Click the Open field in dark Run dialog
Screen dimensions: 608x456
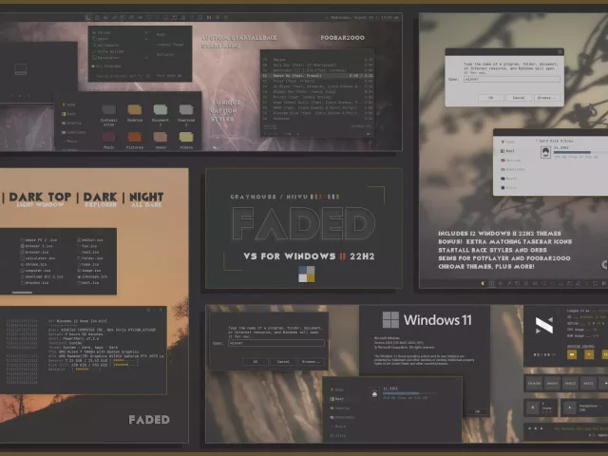[x=276, y=343]
